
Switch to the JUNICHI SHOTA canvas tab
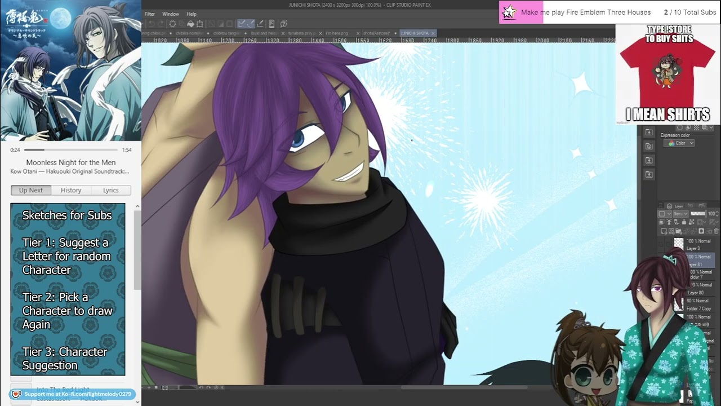coord(415,33)
